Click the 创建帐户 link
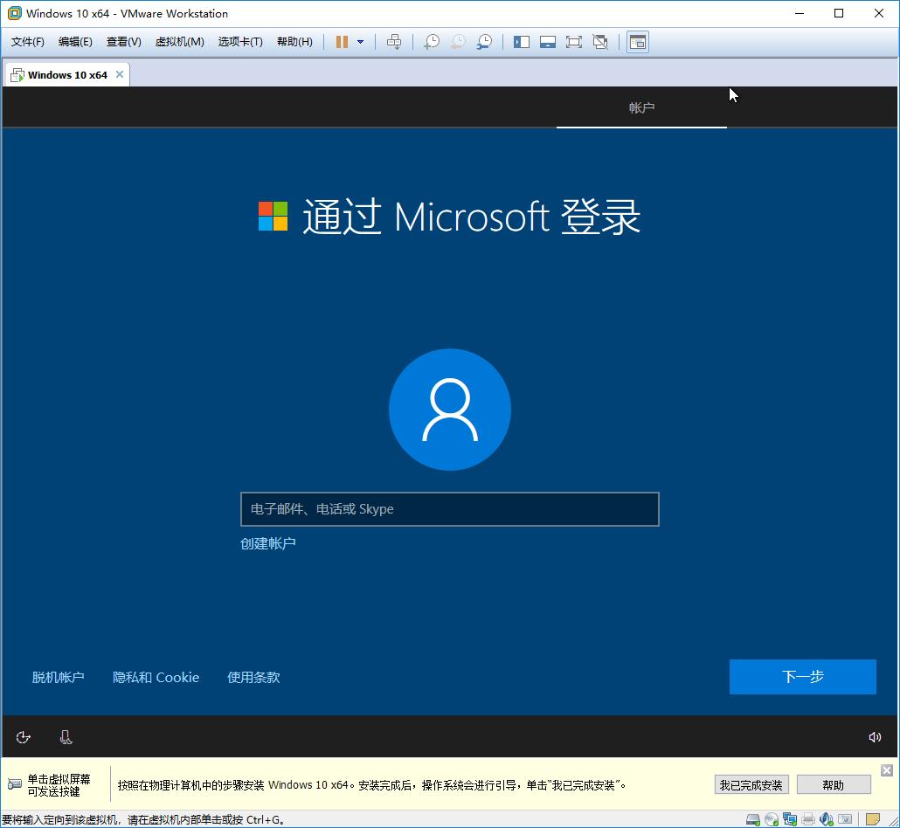Viewport: 900px width, 828px height. click(268, 542)
